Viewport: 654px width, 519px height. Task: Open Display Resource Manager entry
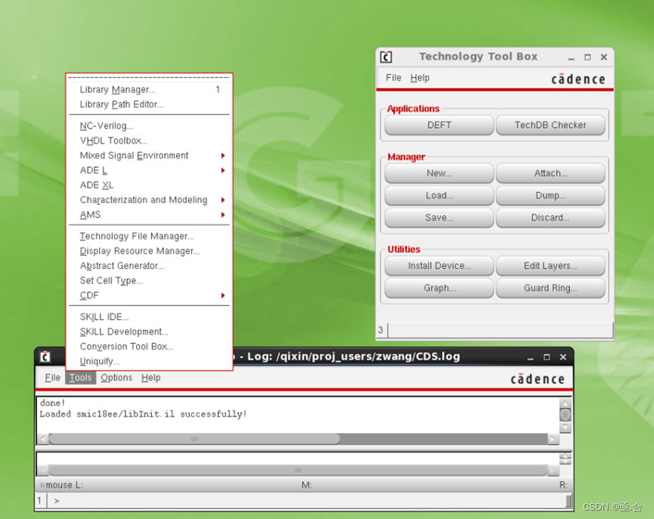point(149,251)
